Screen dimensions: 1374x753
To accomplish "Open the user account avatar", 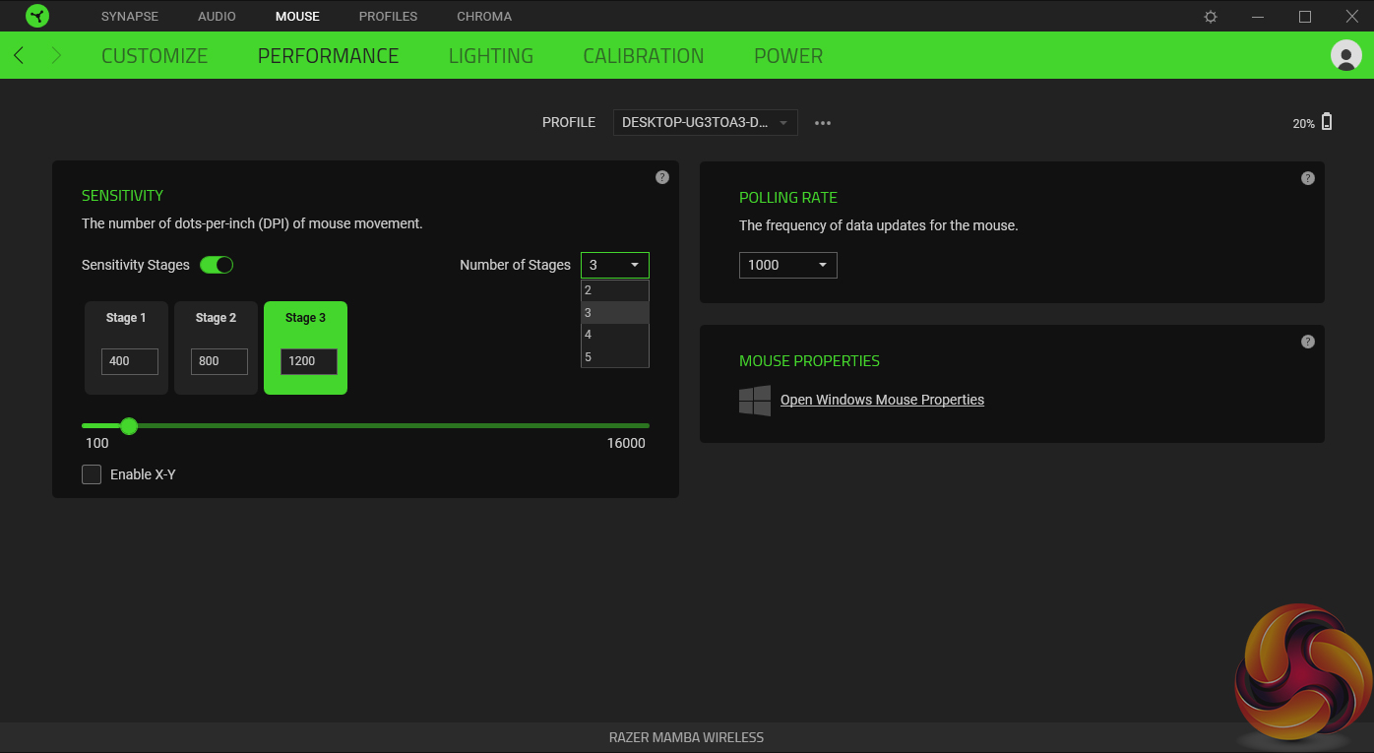I will [x=1345, y=55].
